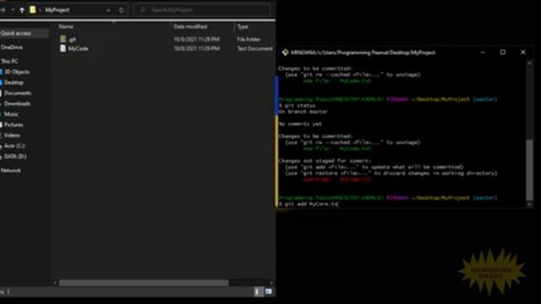Sort files by Name column
Screen dimensions: 541x304
click(66, 26)
